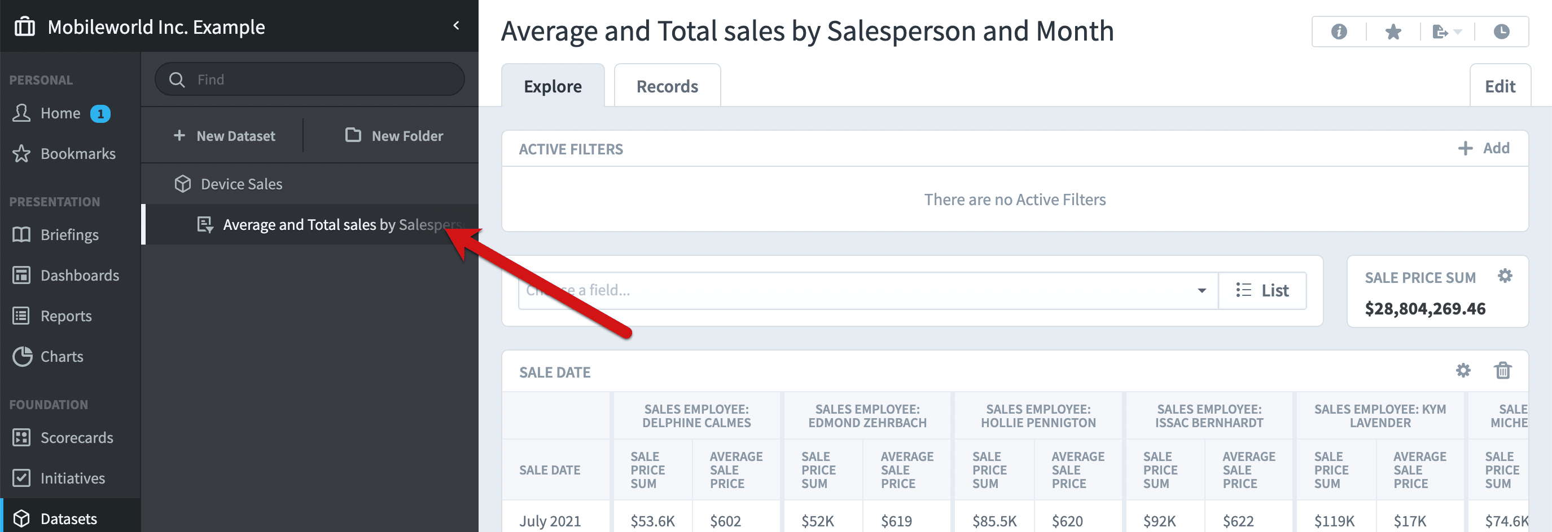
Task: Open Sale Price Sum gear settings
Action: (1505, 276)
